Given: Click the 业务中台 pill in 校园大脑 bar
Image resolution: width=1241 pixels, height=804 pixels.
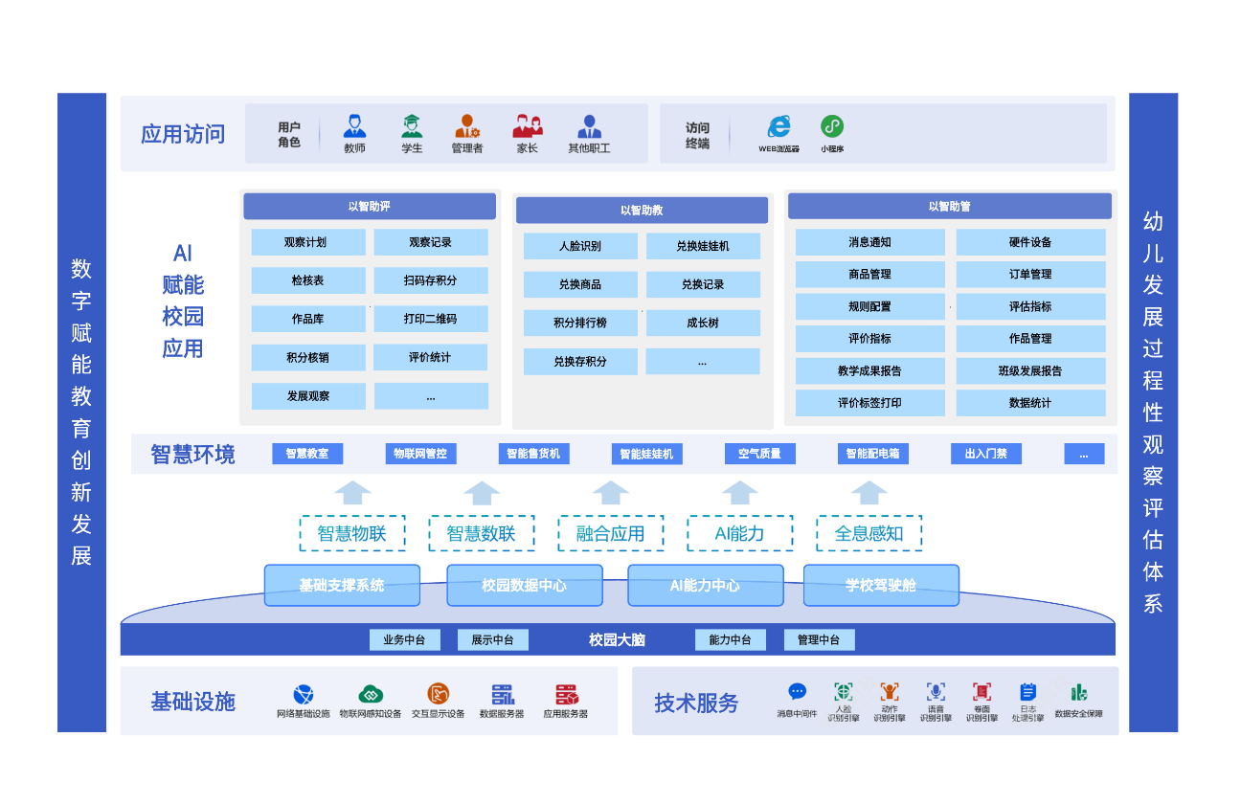Looking at the screenshot, I should click(405, 639).
